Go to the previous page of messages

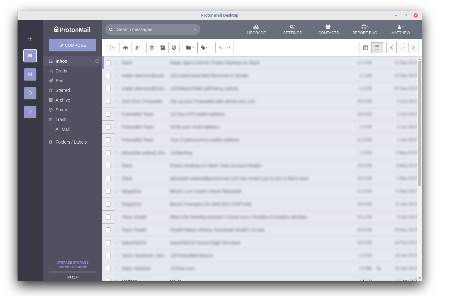pyautogui.click(x=391, y=48)
